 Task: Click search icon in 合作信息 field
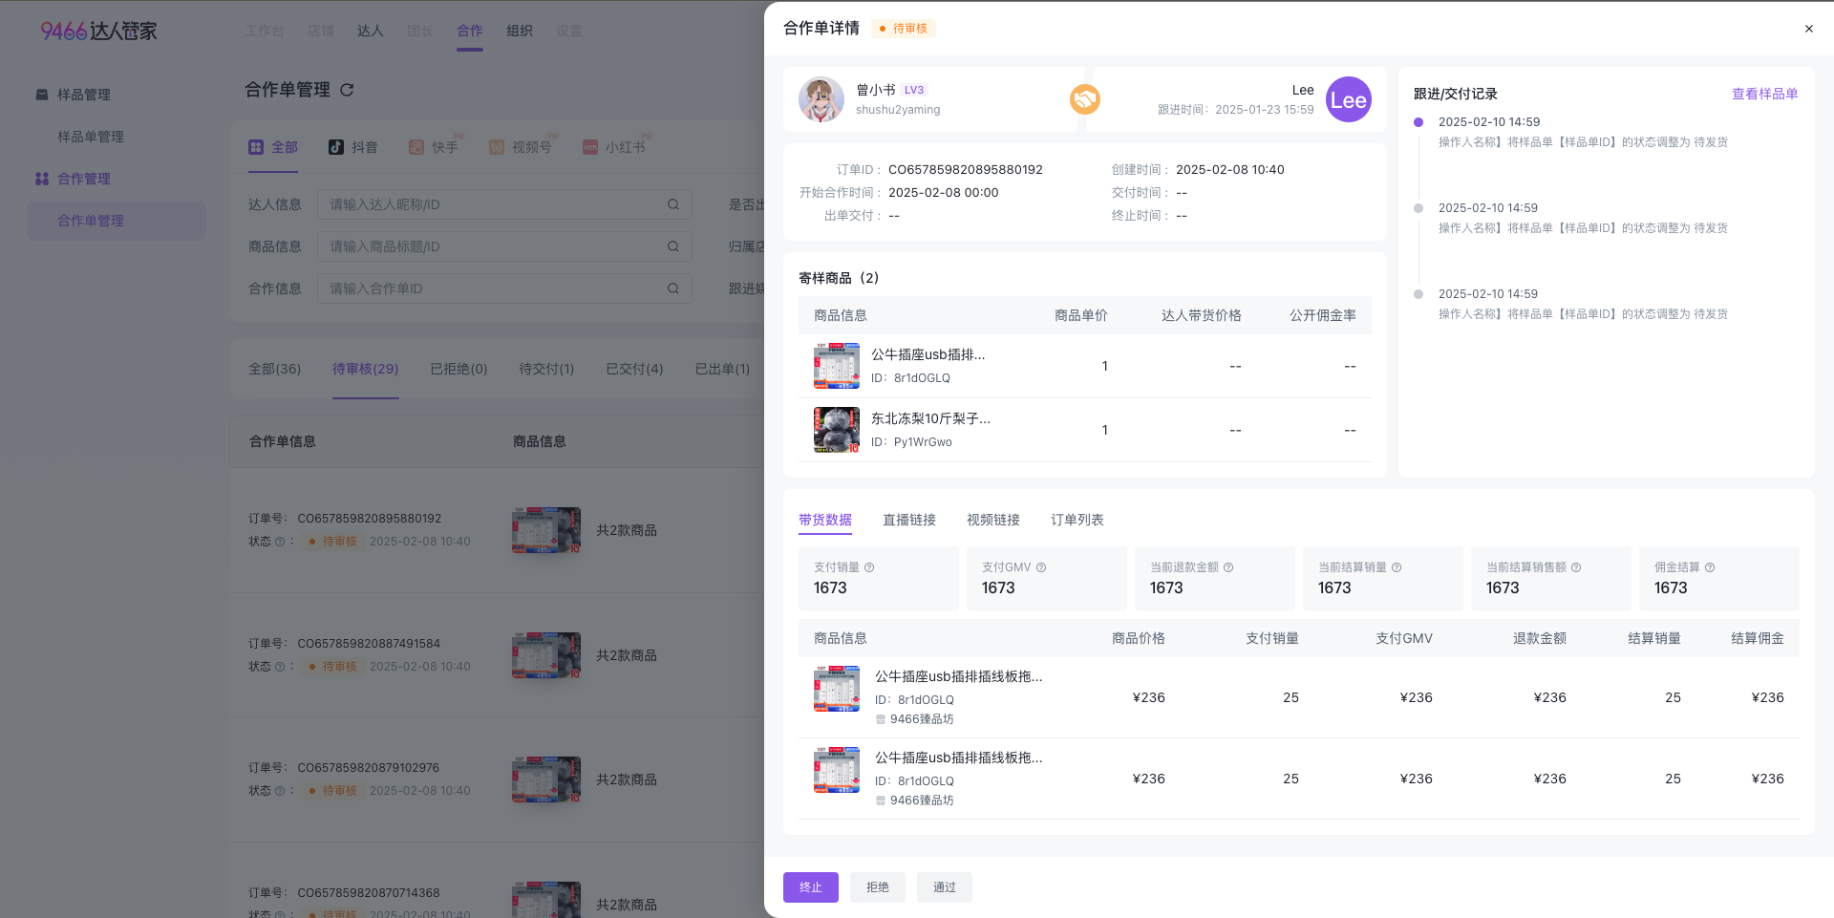(x=673, y=288)
